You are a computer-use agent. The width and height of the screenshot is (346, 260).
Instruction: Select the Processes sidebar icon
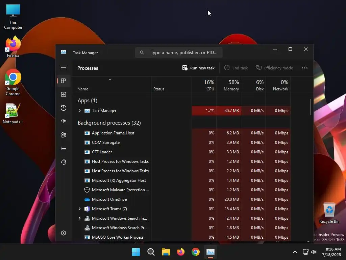(64, 81)
